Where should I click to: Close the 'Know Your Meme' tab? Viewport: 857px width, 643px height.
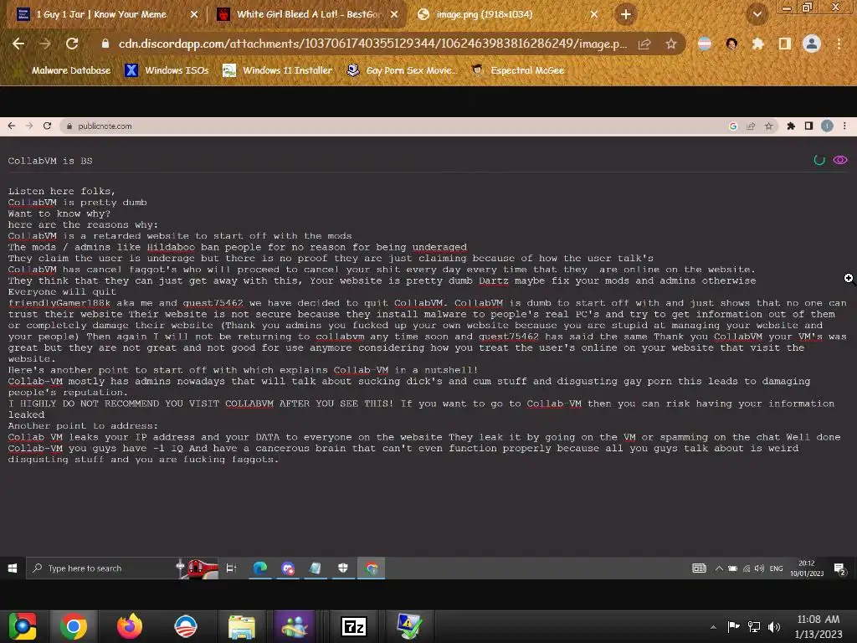coord(194,15)
